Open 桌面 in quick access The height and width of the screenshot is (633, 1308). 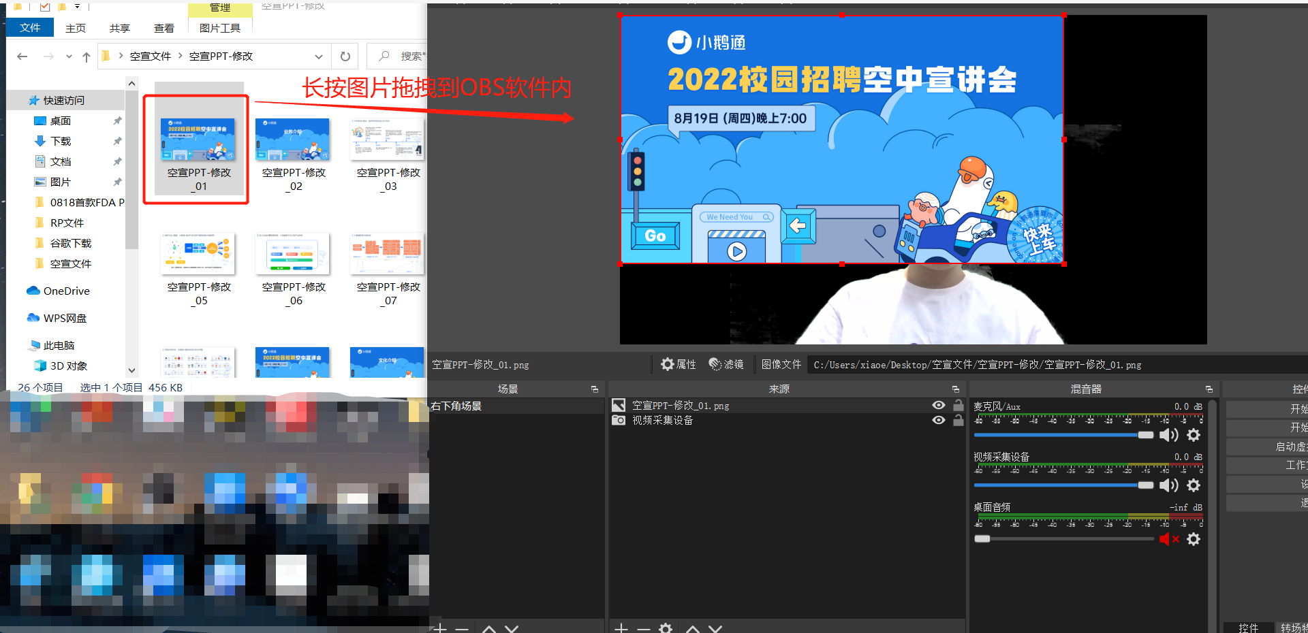pos(53,120)
